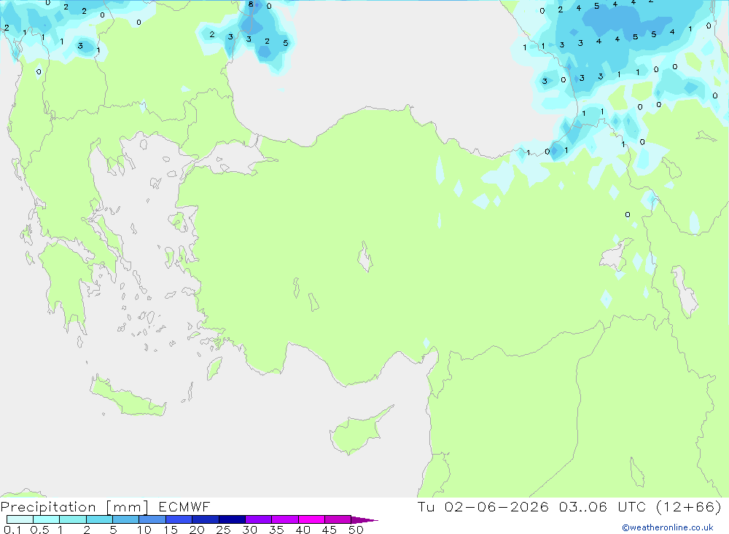Select the legend swatch between 5 and 10

pyautogui.click(x=125, y=519)
